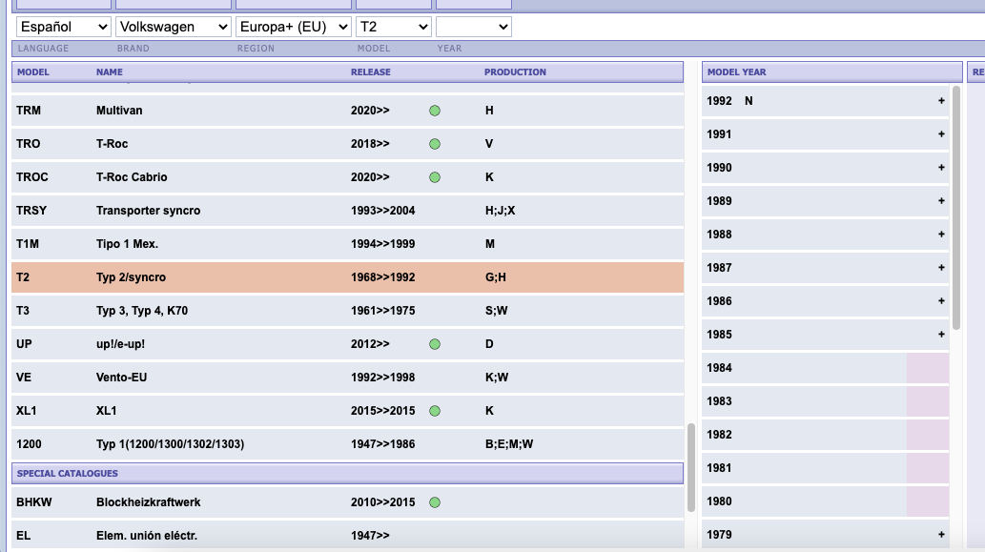The width and height of the screenshot is (985, 552).
Task: Expand model year 1989 with the plus
Action: [941, 201]
